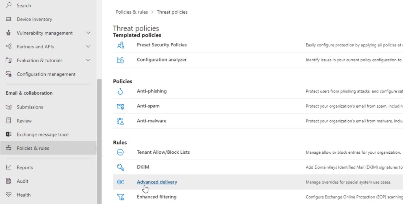403x204 pixels.
Task: Click the Anti-spam envelope icon
Action: click(x=120, y=106)
